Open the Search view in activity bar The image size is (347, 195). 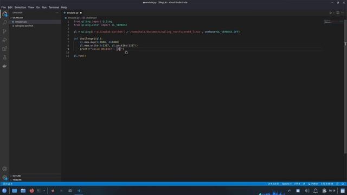(x=5, y=23)
